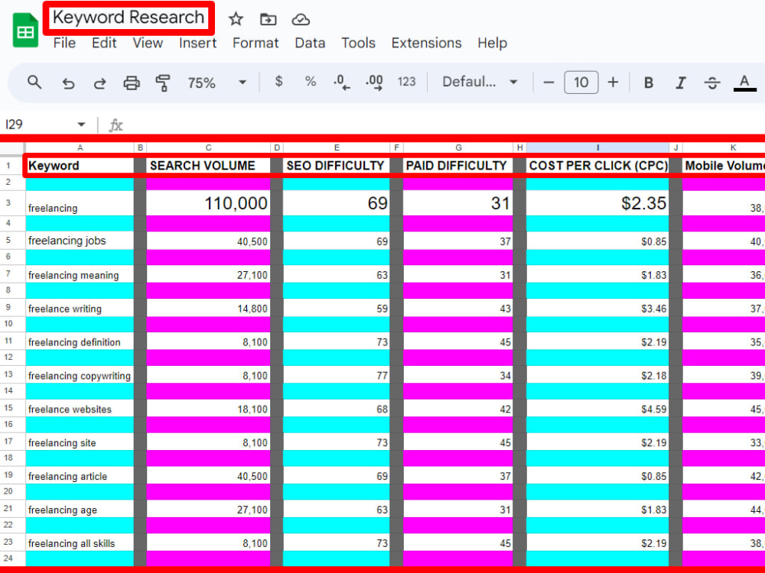
Task: Format as currency with dollar icon
Action: tap(278, 82)
